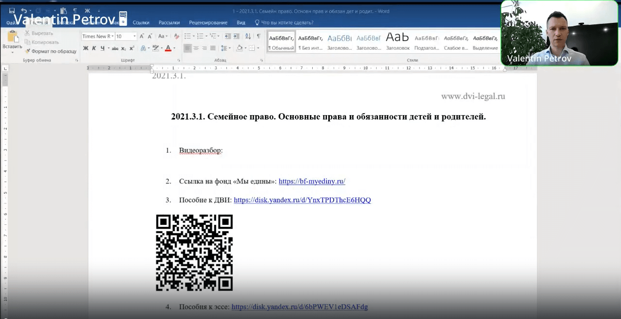The width and height of the screenshot is (621, 319).
Task: Decrease font size with shrink font icon
Action: (x=150, y=36)
